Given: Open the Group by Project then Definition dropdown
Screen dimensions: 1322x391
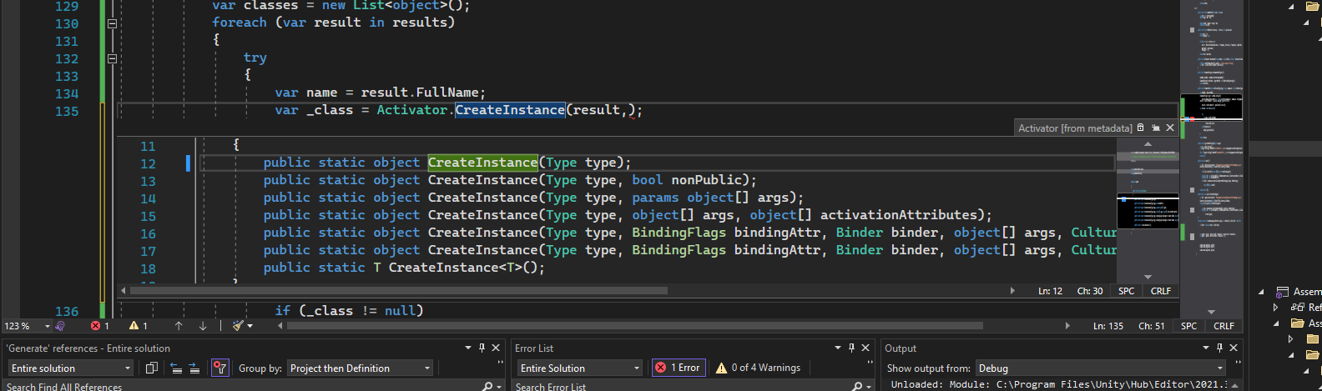Looking at the screenshot, I should (x=360, y=368).
